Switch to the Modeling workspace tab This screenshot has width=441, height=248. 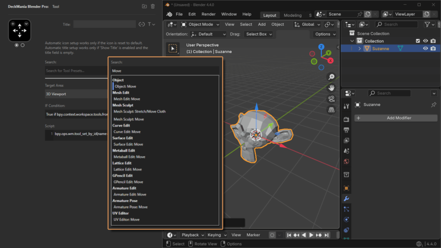pos(293,15)
